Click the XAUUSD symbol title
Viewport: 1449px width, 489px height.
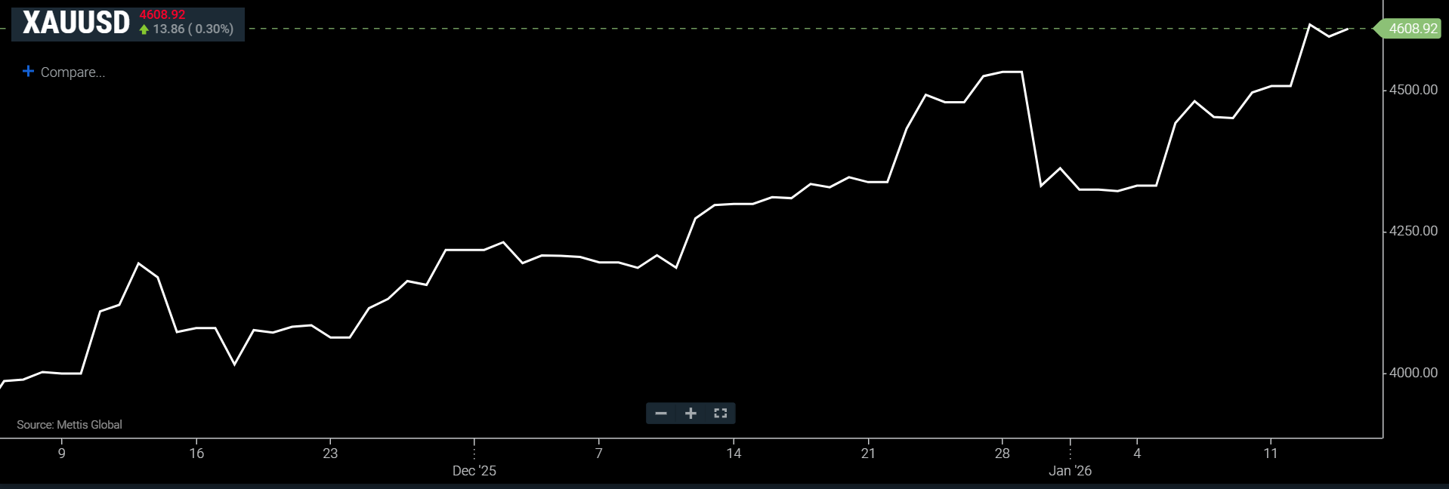point(76,23)
